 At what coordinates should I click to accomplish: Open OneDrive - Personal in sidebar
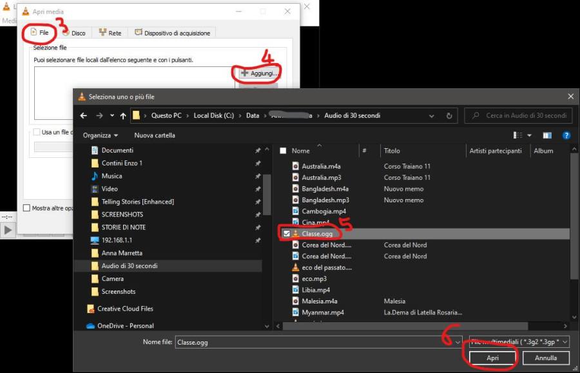(x=125, y=325)
